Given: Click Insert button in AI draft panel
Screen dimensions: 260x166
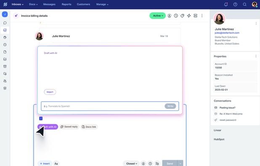Looking at the screenshot, I should pyautogui.click(x=50, y=92).
